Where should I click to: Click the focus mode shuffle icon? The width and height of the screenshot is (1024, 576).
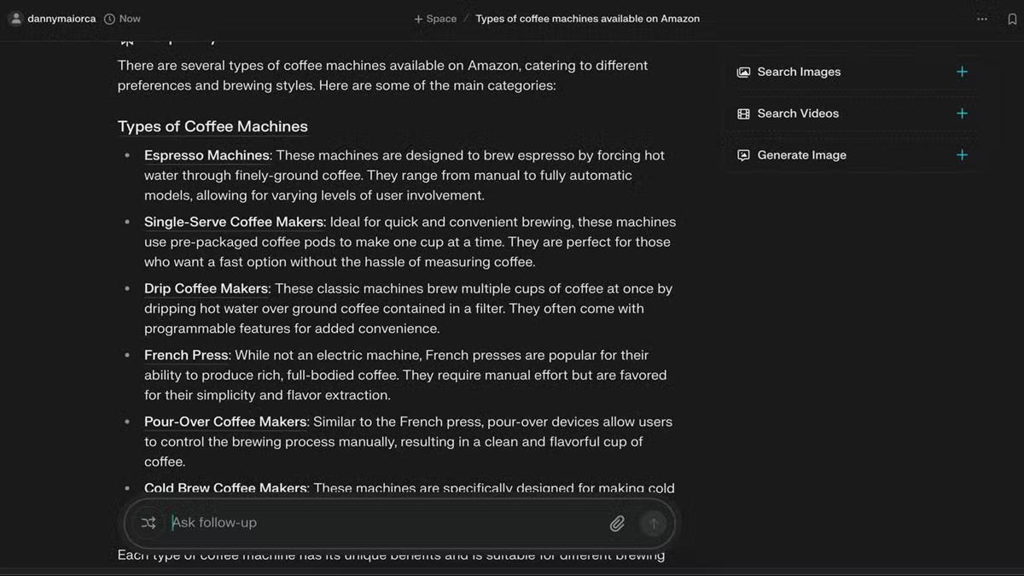(148, 523)
